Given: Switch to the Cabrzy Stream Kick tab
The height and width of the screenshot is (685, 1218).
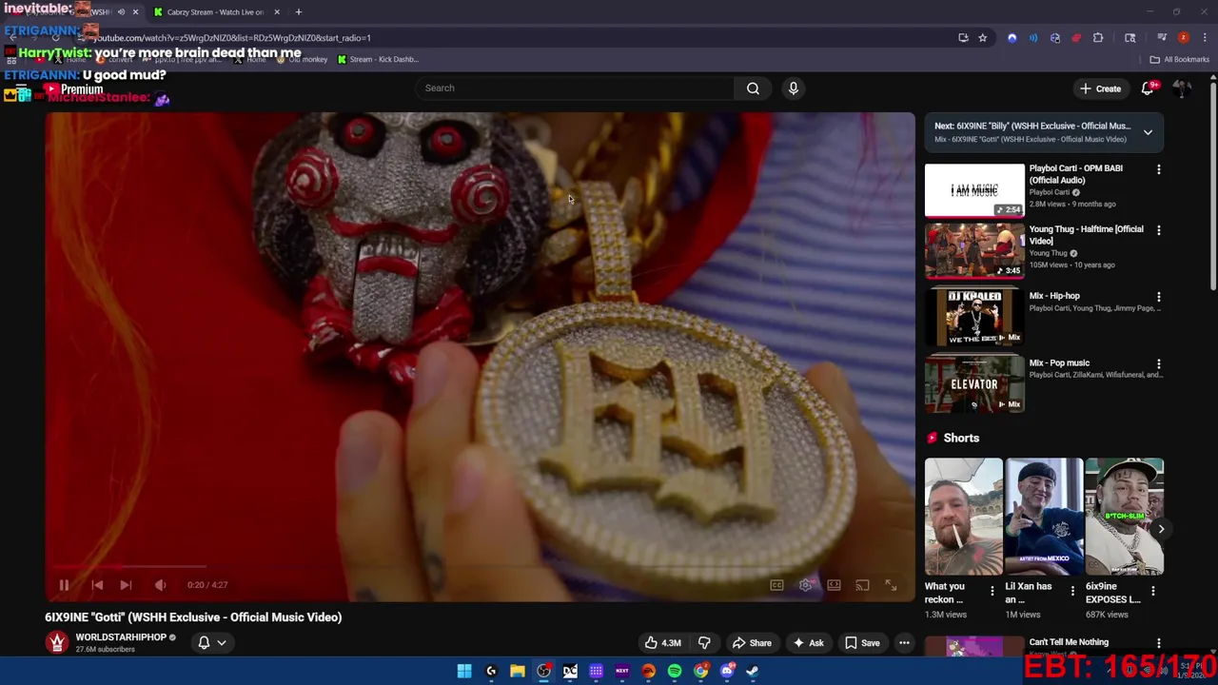Looking at the screenshot, I should click(x=214, y=11).
